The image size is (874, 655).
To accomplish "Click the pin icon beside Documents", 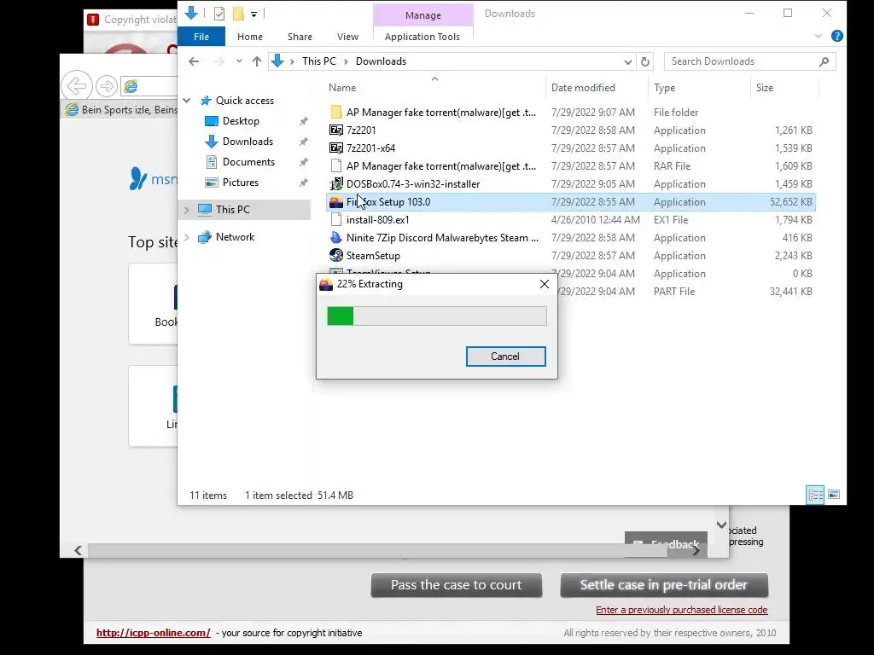I will pos(303,163).
